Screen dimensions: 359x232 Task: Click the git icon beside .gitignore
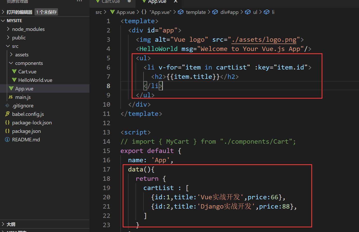pos(7,106)
